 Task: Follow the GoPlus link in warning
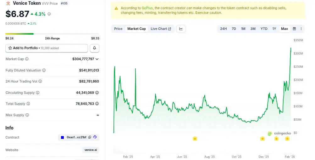coord(146,8)
